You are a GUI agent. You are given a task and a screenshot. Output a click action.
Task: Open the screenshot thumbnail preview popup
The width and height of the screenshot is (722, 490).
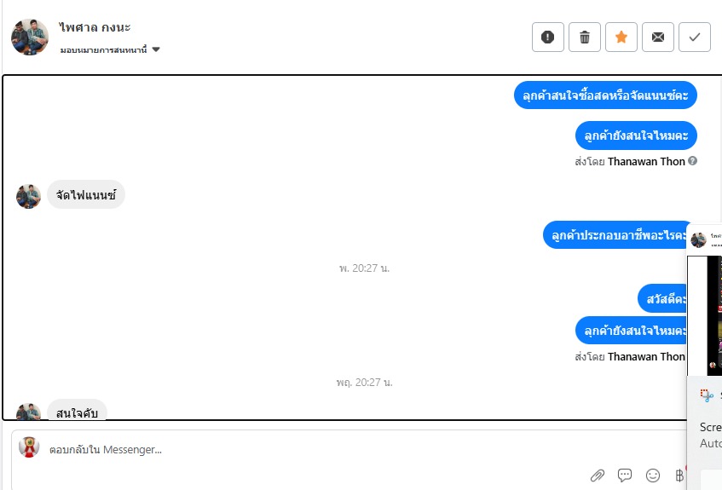705,315
